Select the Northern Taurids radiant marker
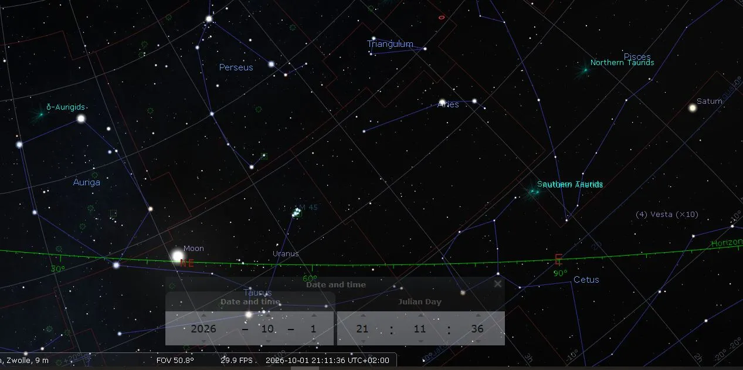 click(585, 70)
